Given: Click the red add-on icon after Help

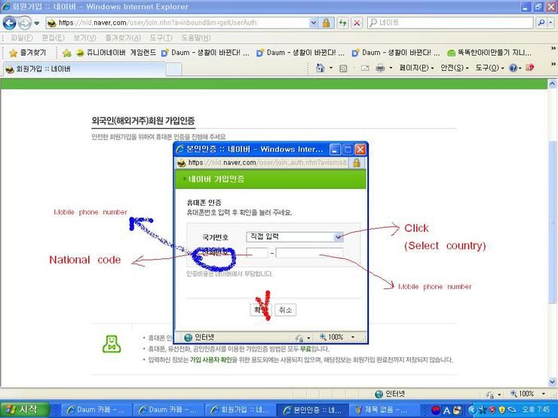Looking at the screenshot, I should pyautogui.click(x=530, y=67).
